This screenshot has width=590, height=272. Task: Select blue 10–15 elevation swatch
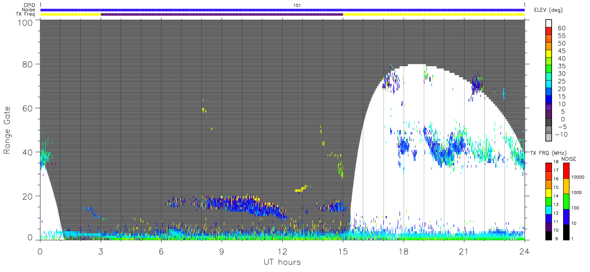tap(549, 100)
